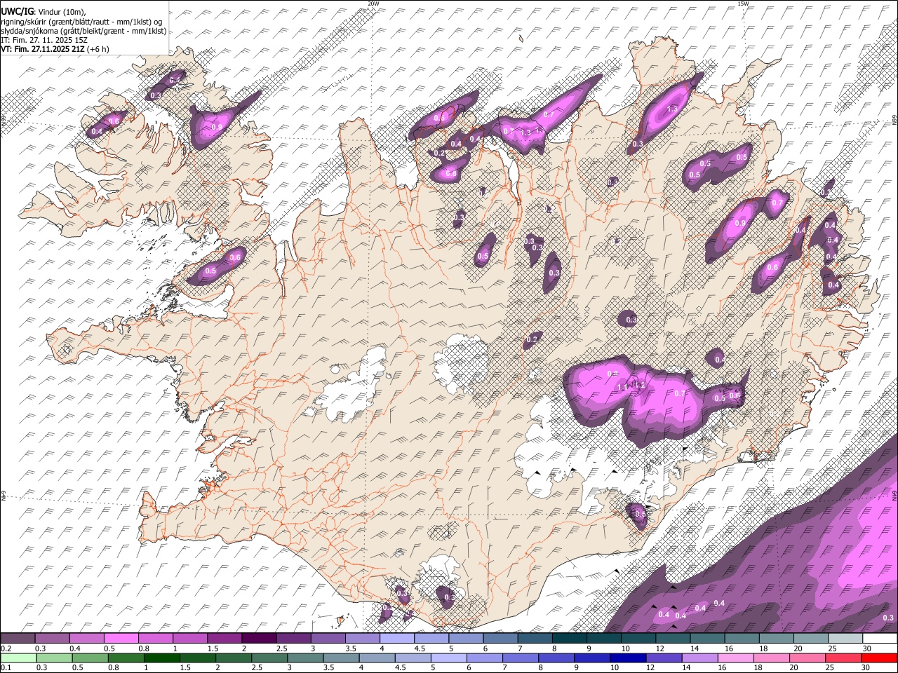Click the UWC/IG title in the header box
Image resolution: width=898 pixels, height=673 pixels.
pos(16,12)
